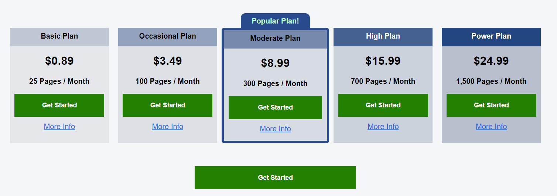Choose Get Started for the Moderate Plan
The image size is (557, 196).
tap(275, 107)
